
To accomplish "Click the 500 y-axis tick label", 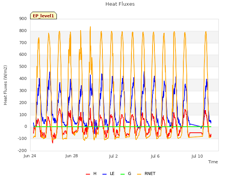I will coord(23,67).
